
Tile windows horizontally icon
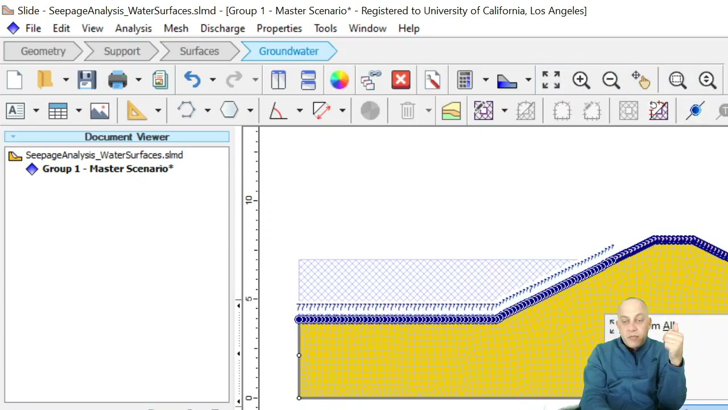click(x=308, y=80)
